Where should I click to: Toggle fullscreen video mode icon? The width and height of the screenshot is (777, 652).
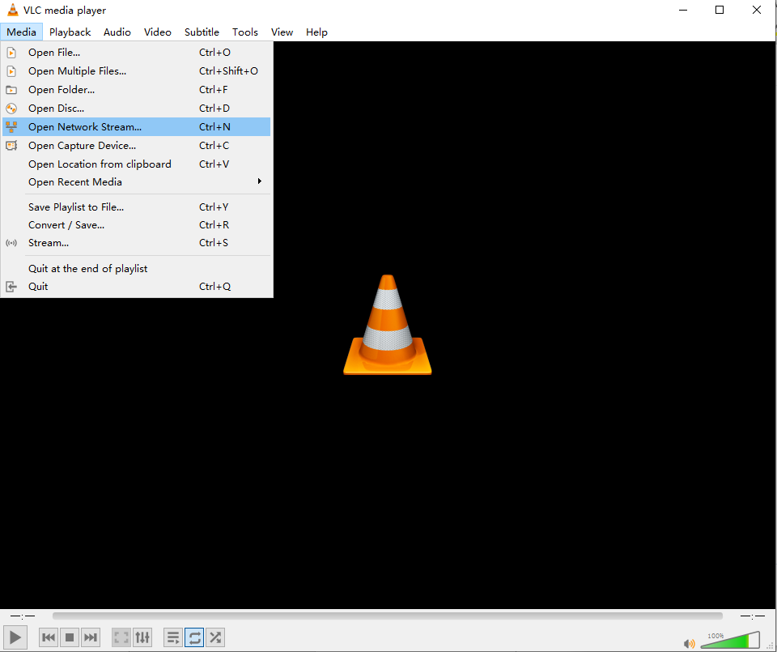click(x=121, y=637)
